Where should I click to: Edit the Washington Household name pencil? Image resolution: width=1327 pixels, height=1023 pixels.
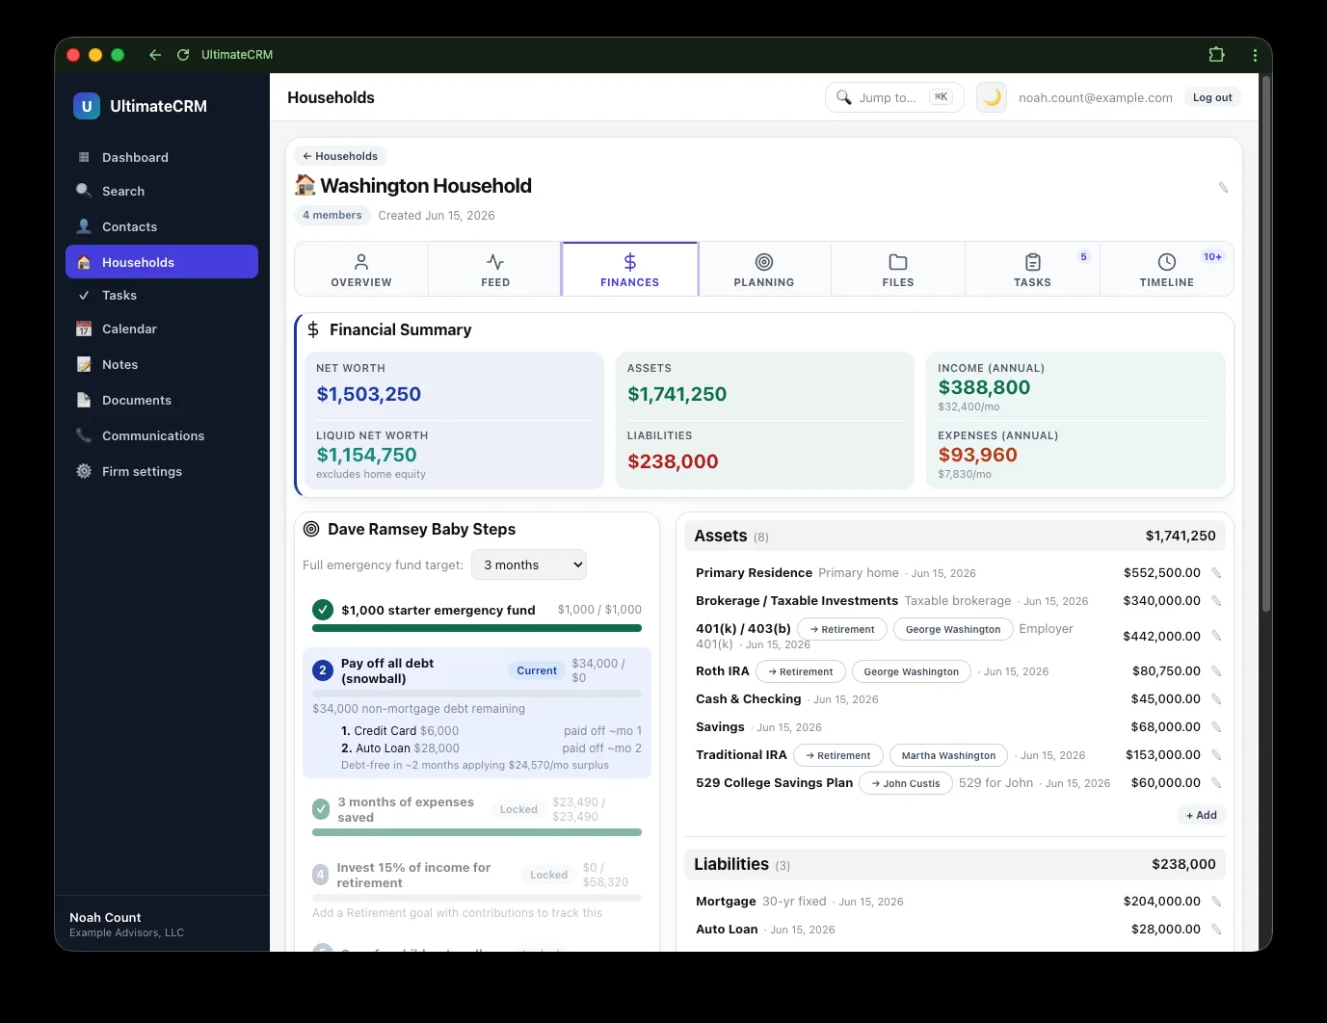tap(1223, 187)
